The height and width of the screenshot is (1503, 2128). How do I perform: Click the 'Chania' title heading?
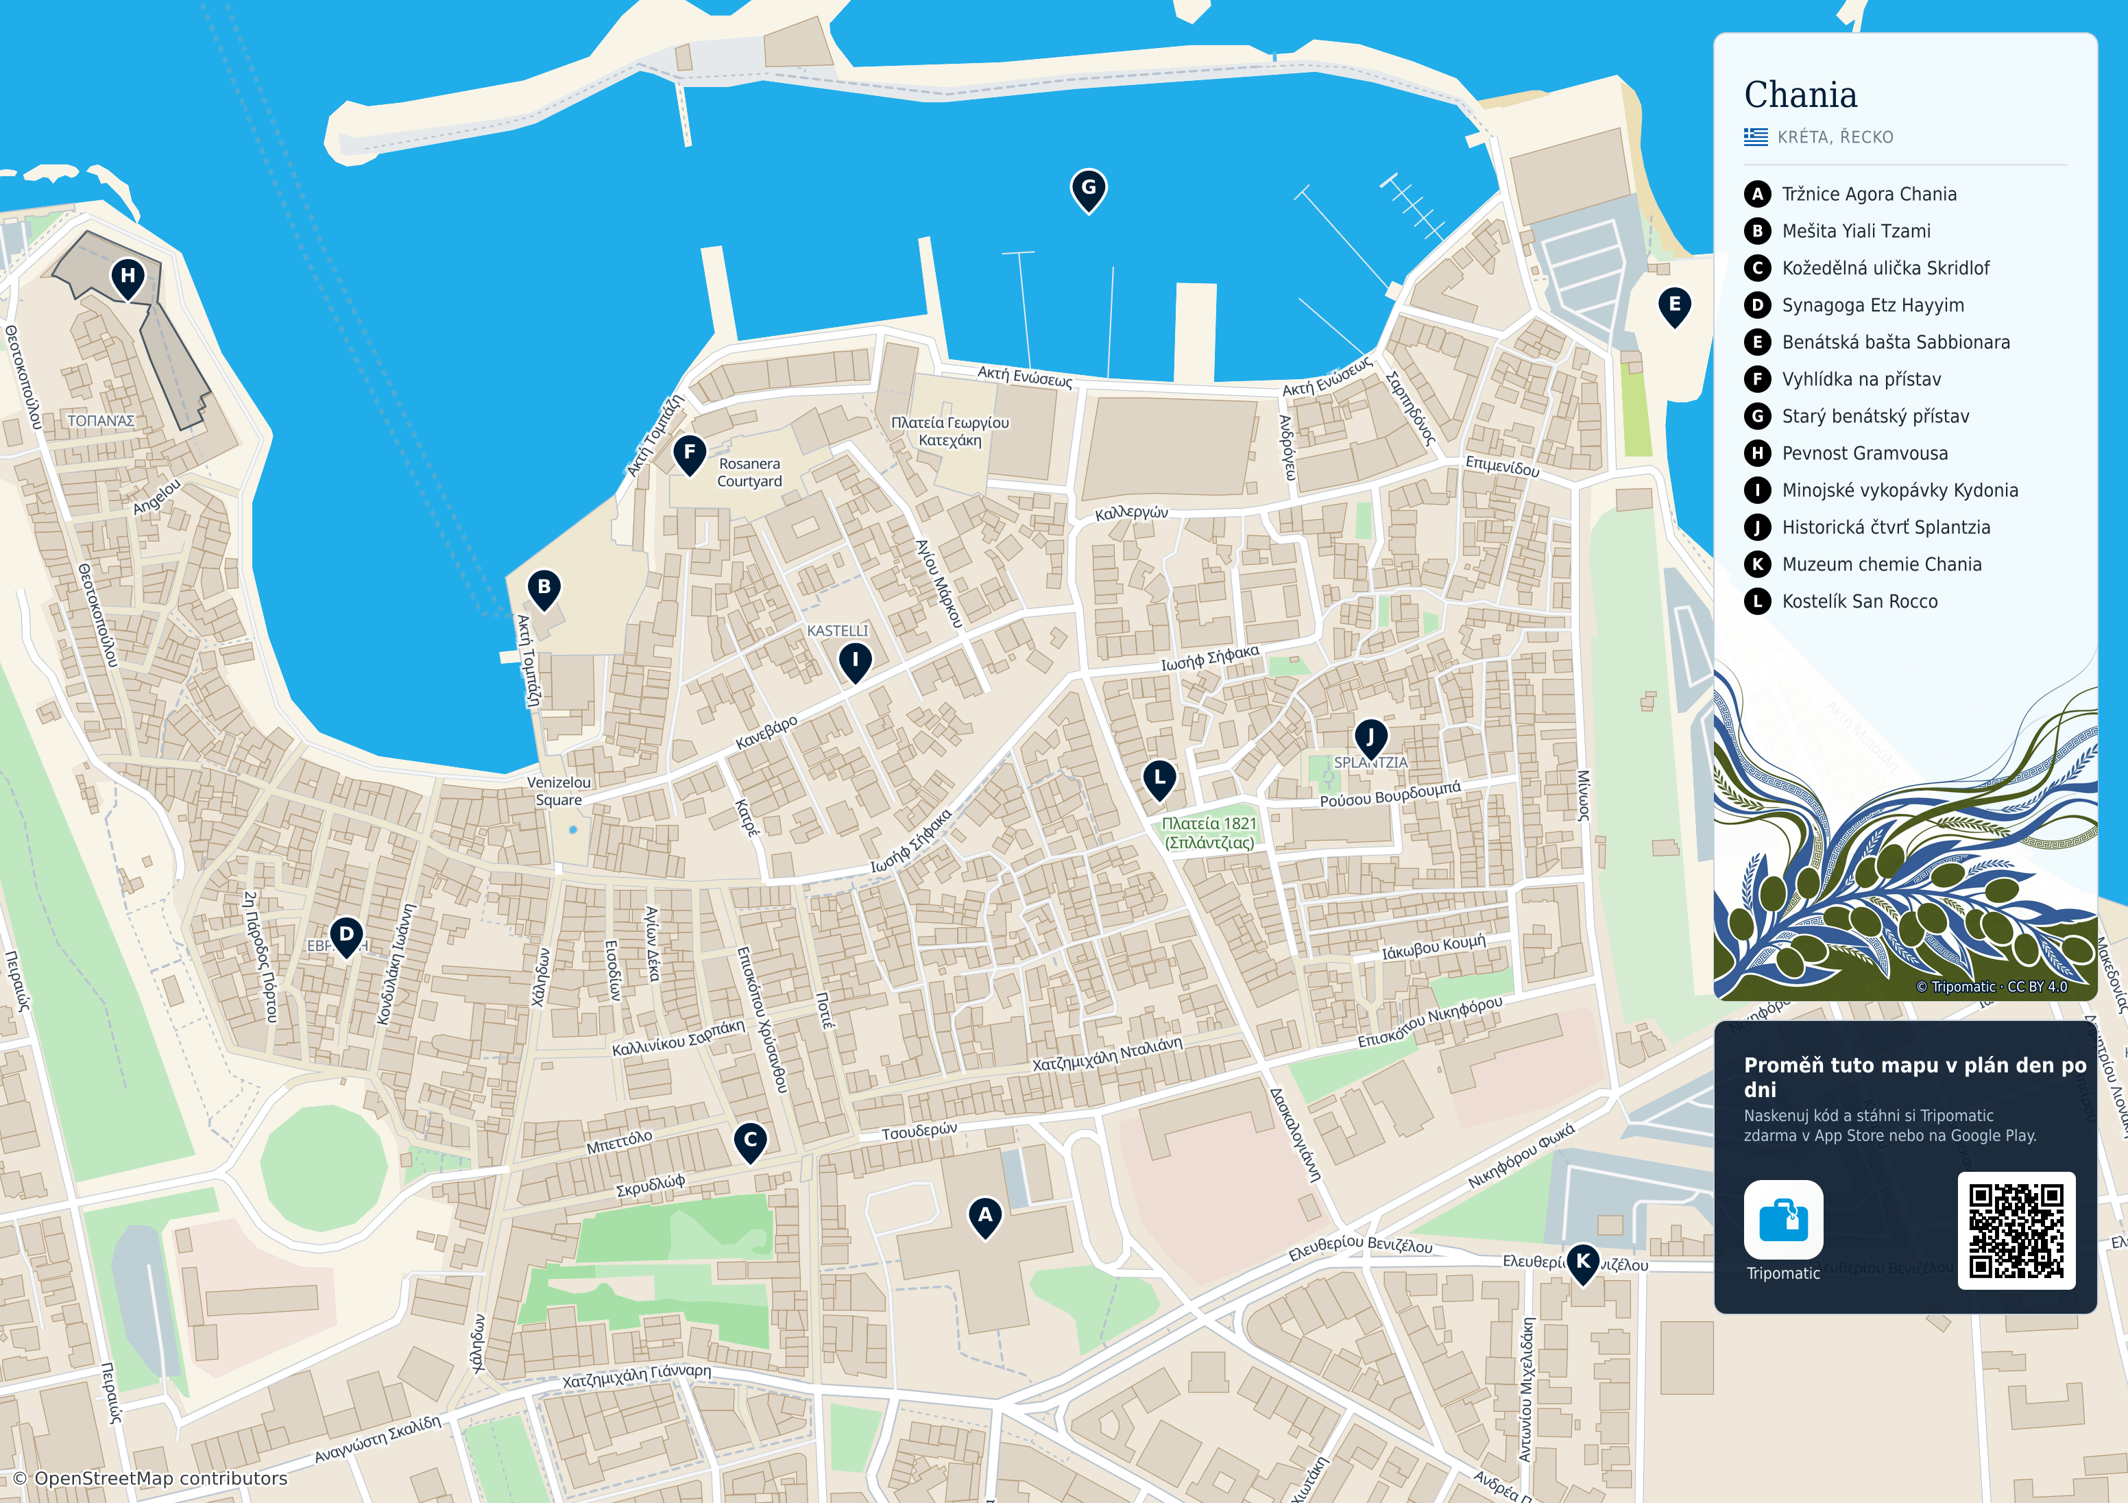pos(1801,95)
